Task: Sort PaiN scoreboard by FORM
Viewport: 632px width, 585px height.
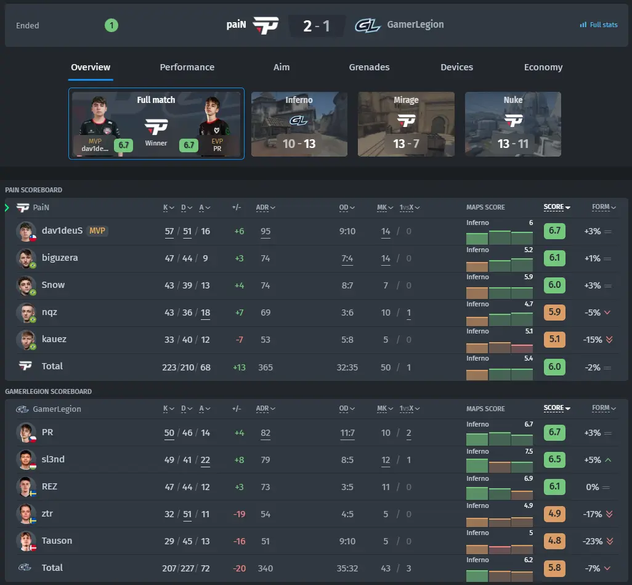Action: (604, 207)
